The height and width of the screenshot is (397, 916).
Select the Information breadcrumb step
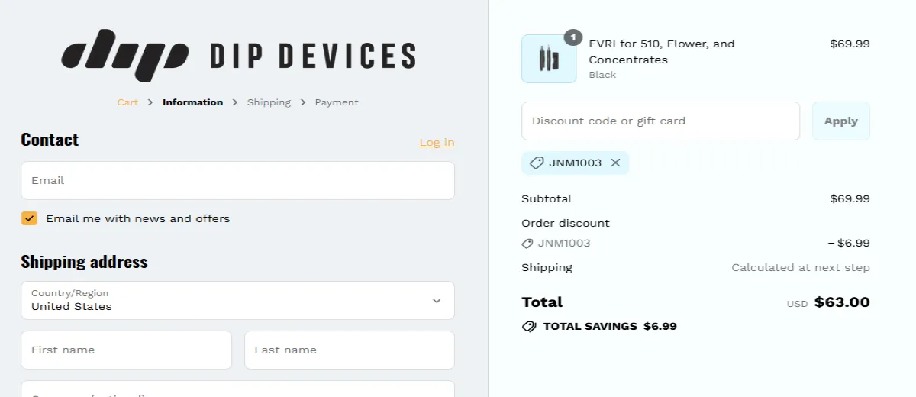(192, 102)
